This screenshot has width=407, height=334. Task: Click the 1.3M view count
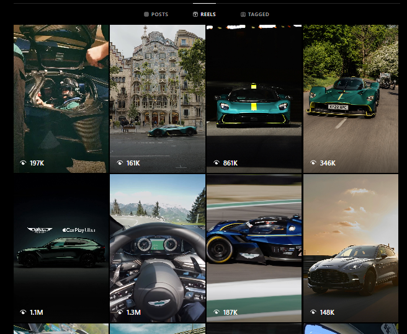point(133,312)
